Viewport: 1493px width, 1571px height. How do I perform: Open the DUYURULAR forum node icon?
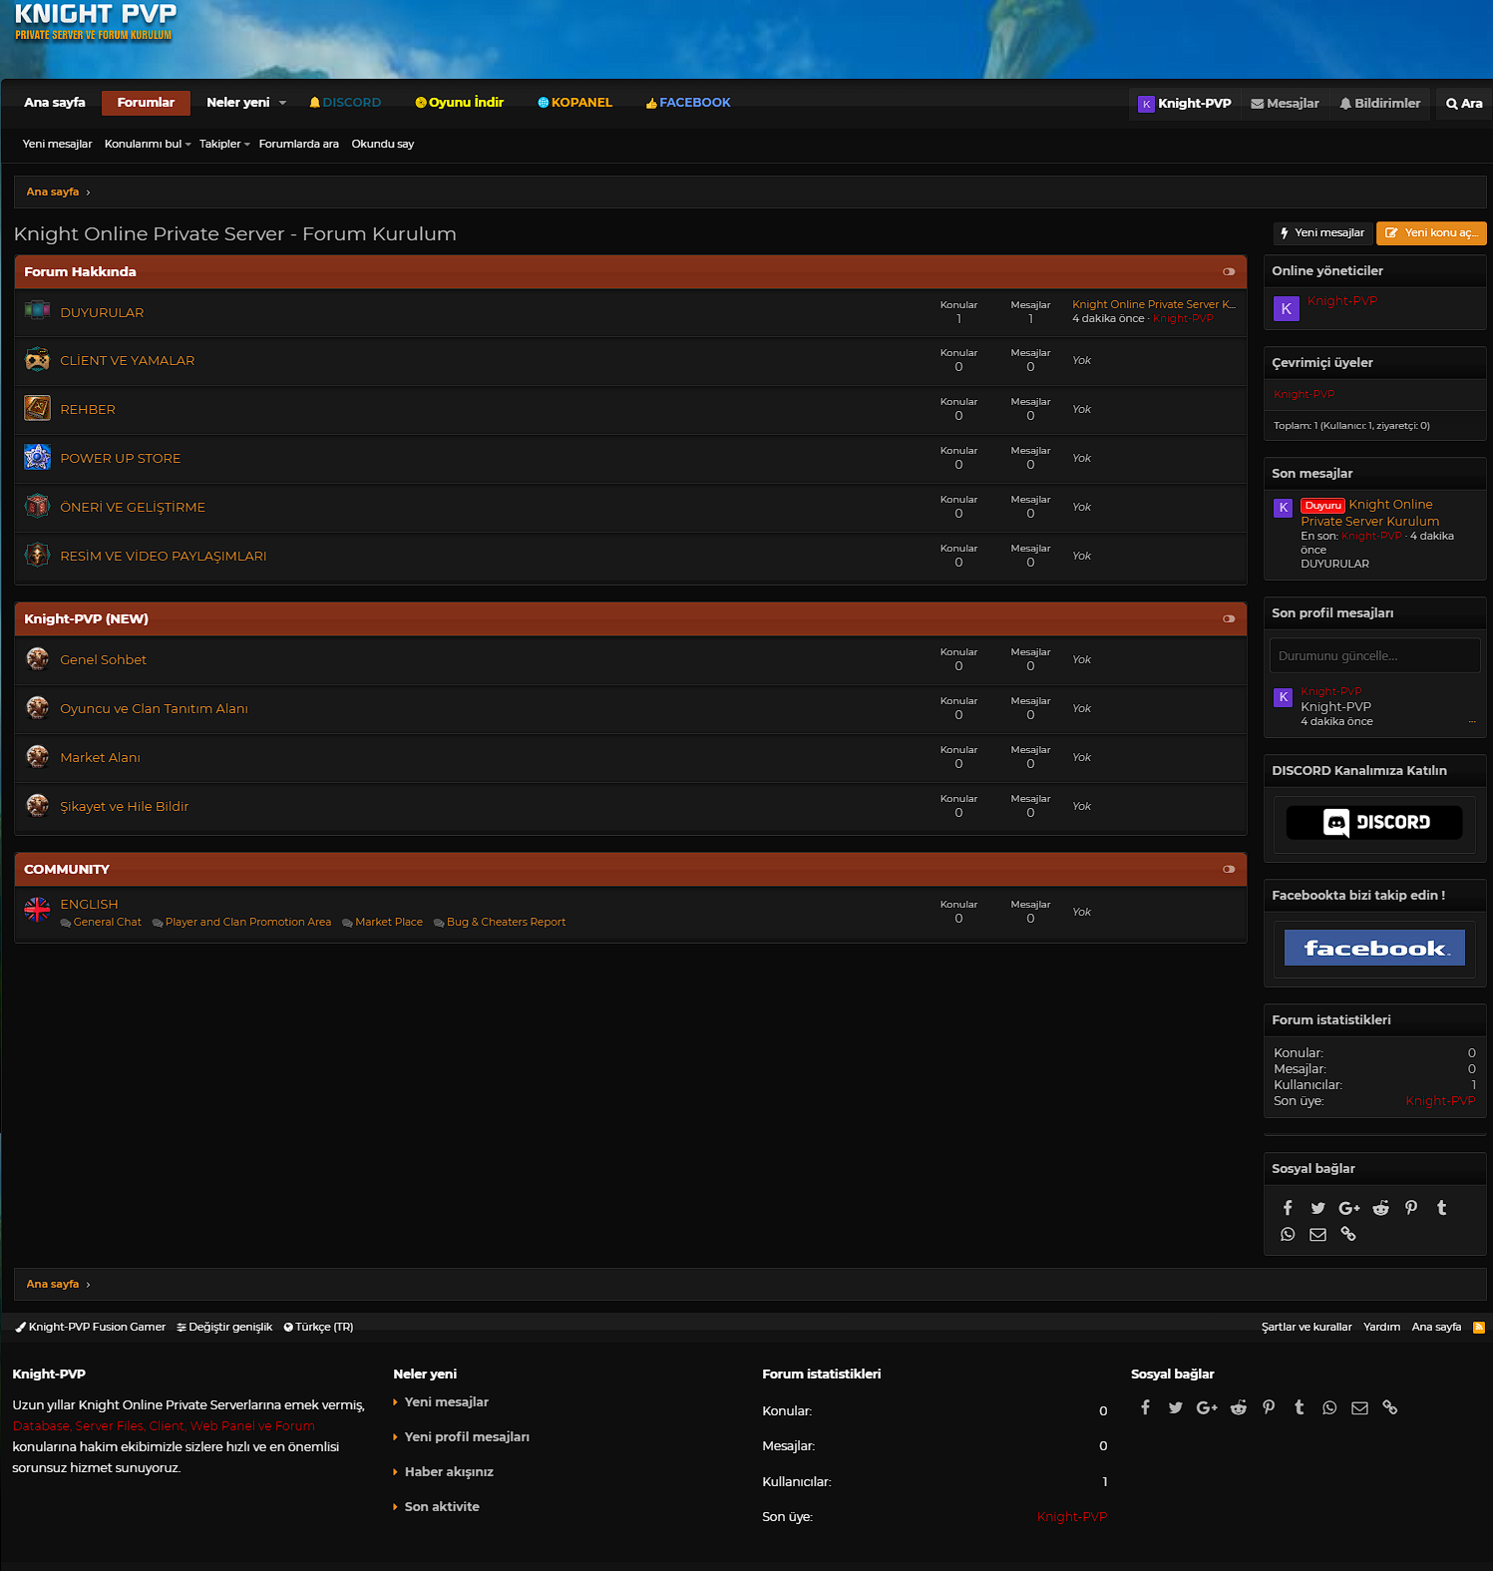[x=37, y=310]
